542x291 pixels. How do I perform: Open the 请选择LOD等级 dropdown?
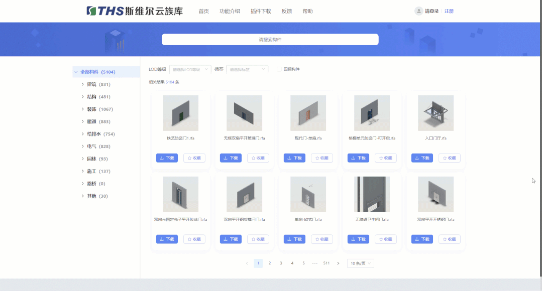coord(190,69)
